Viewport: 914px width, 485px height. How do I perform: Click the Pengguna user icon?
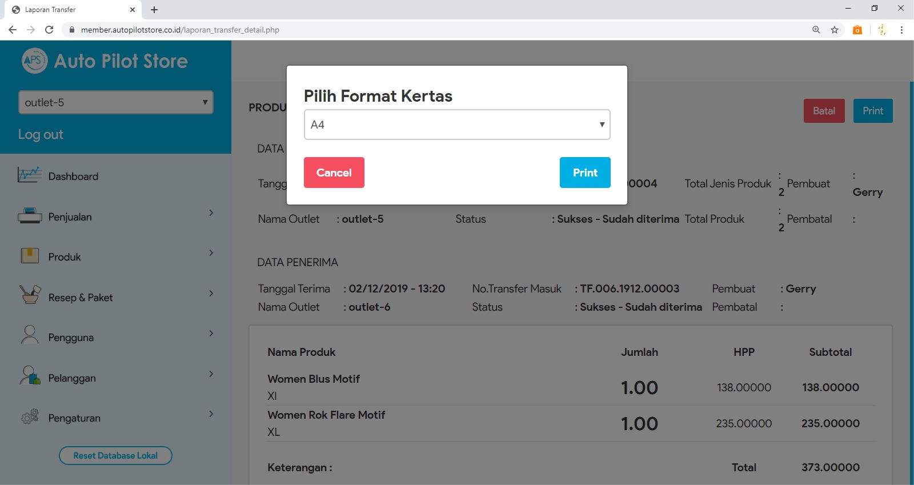pos(30,335)
